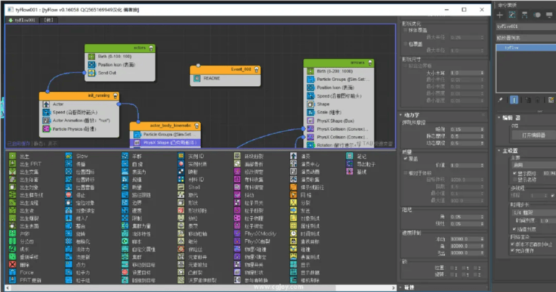This screenshot has width=556, height=292.
Task: Collapse the 主设置 rollout
Action: click(x=512, y=150)
